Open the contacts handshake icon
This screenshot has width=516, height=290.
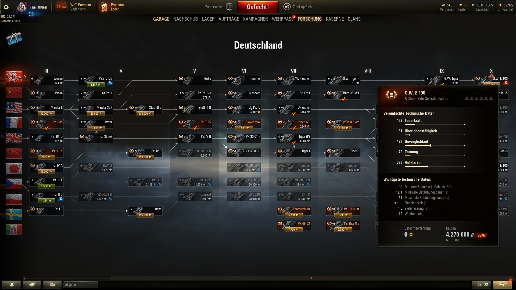pyautogui.click(x=32, y=285)
